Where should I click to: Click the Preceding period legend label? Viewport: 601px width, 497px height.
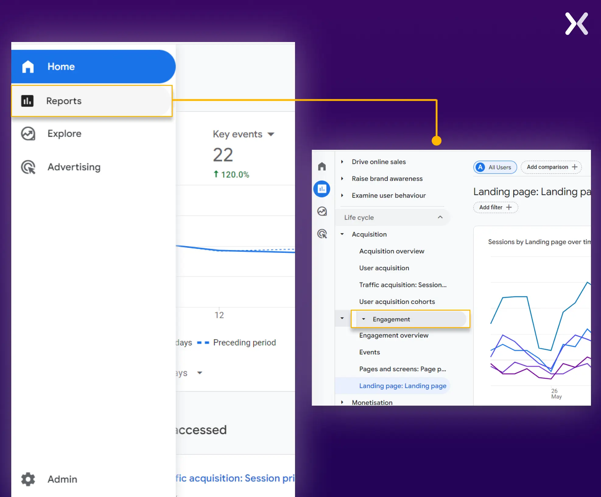point(244,343)
